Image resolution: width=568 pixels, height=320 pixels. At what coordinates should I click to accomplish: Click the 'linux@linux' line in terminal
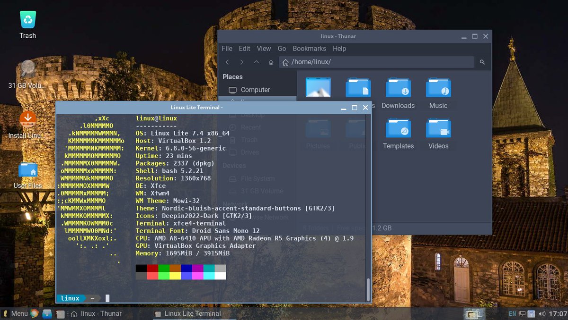tap(156, 118)
